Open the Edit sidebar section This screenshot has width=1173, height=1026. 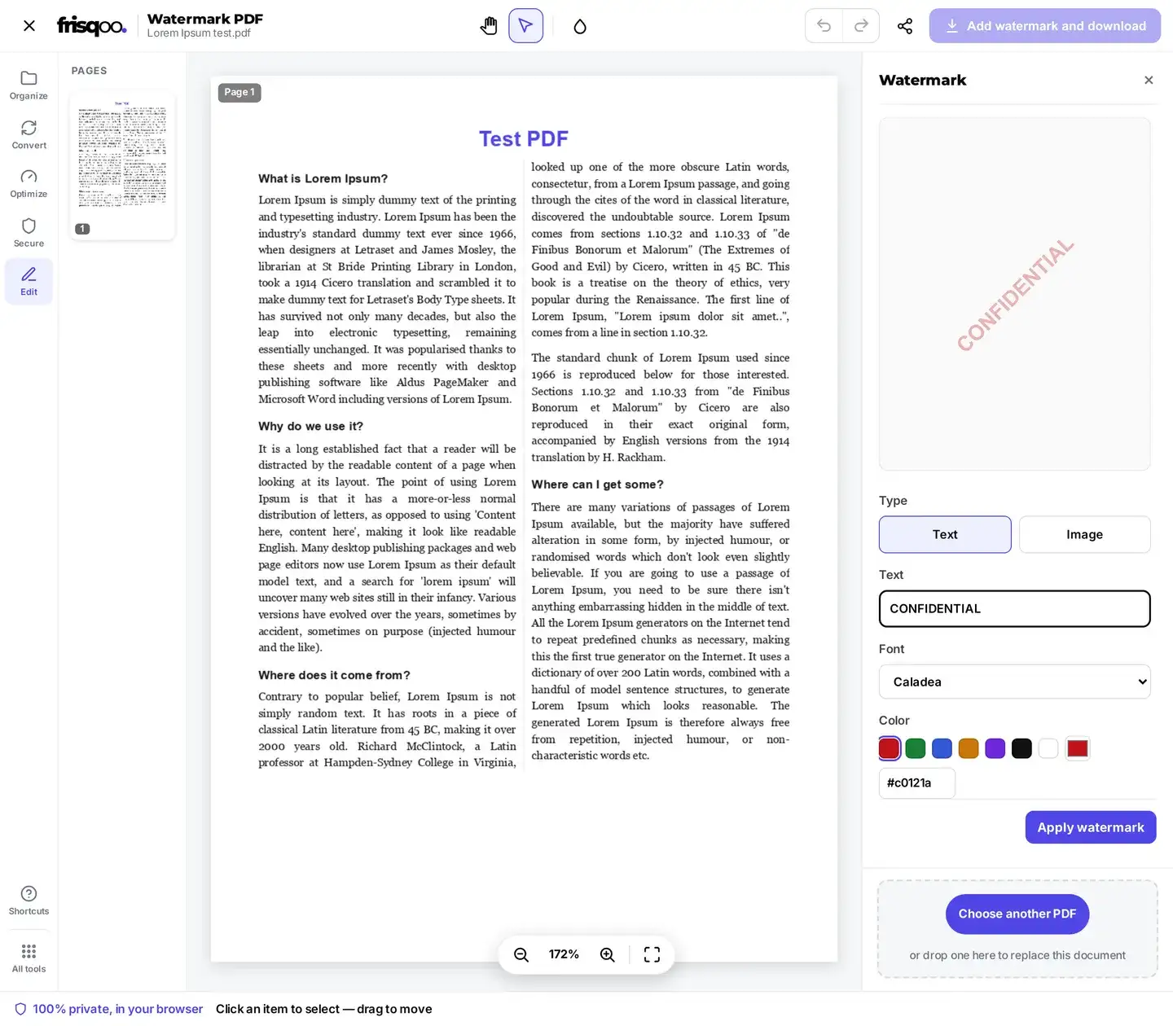point(29,281)
